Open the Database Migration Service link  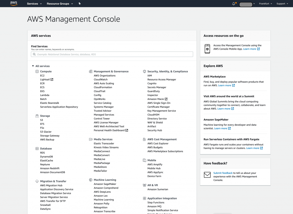pyautogui.click(x=56, y=193)
